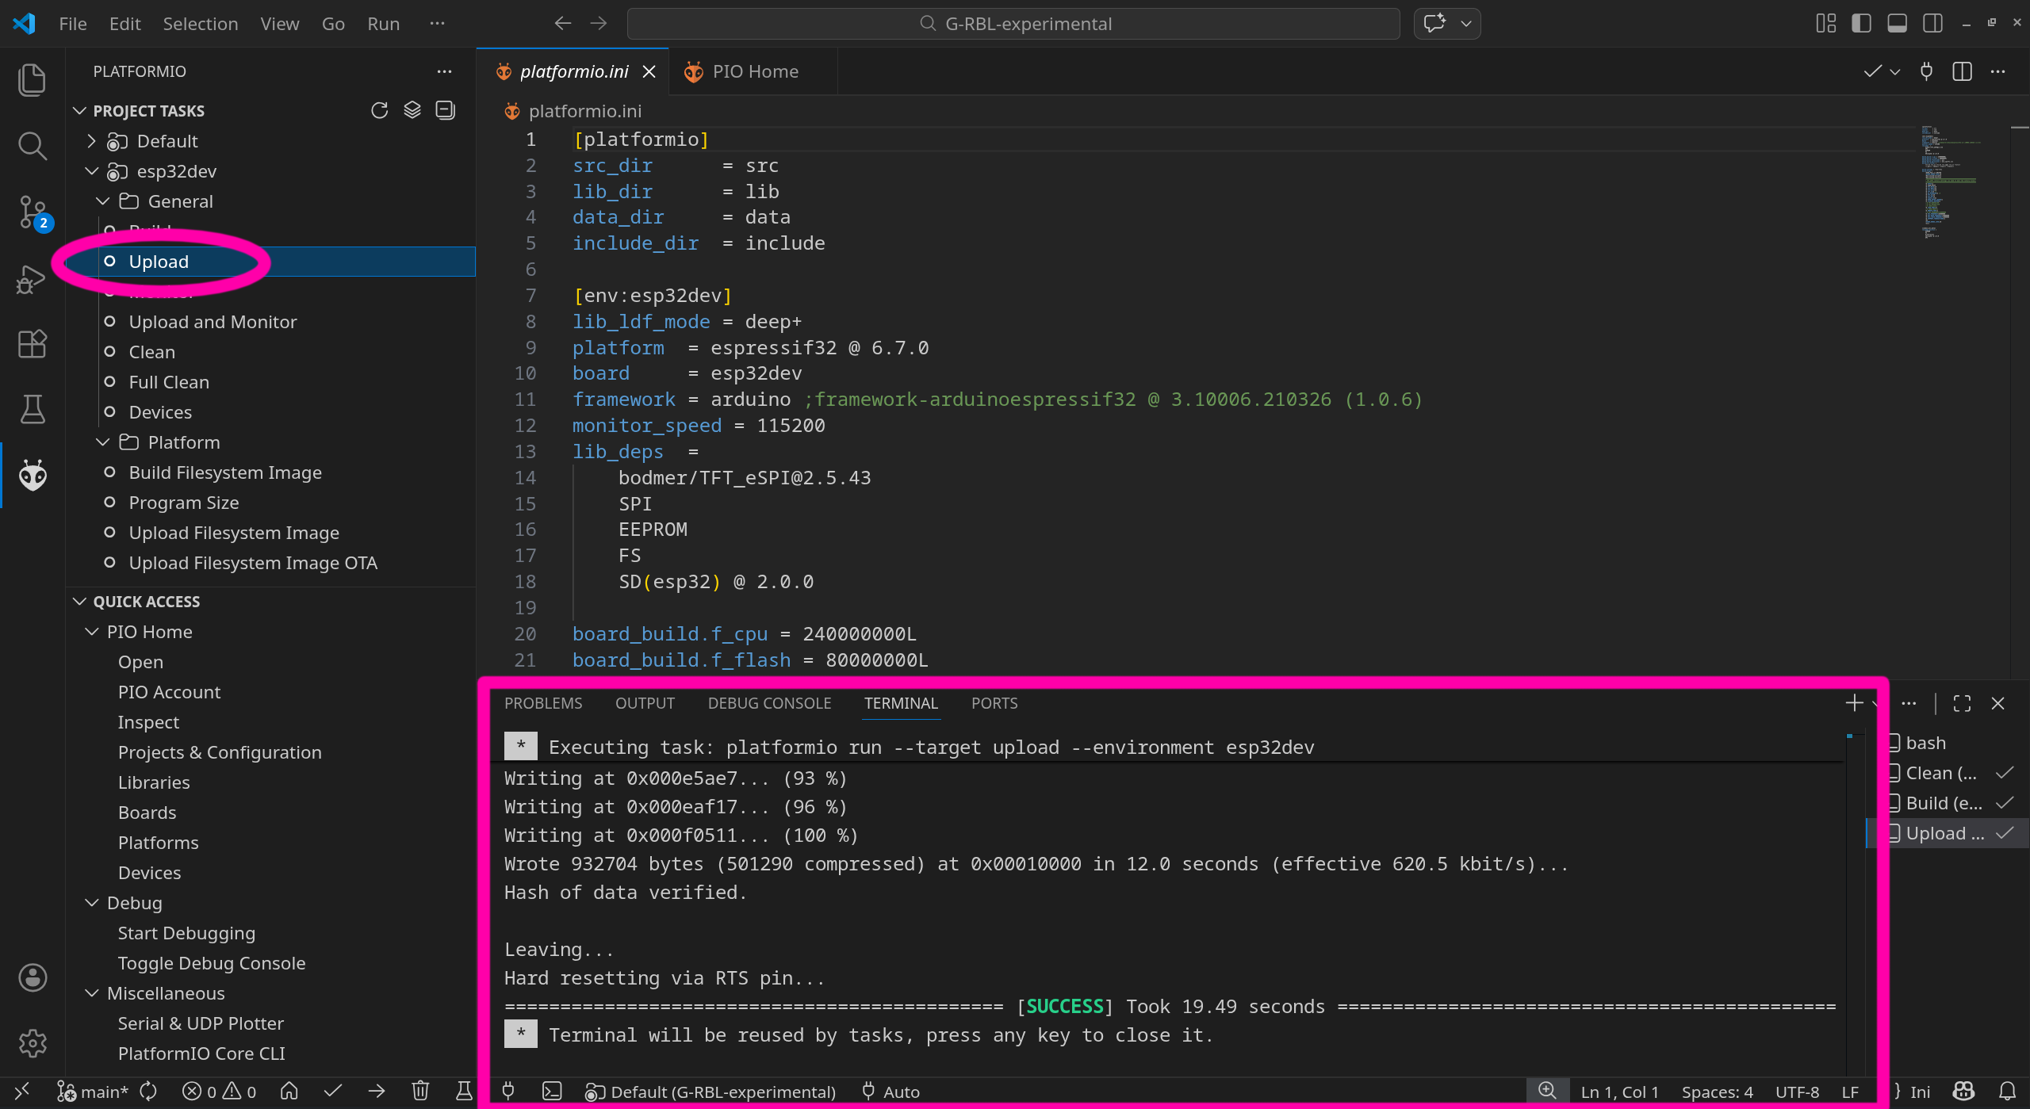Click the PlatformIO Clean trash status icon
The width and height of the screenshot is (2030, 1109).
point(420,1092)
